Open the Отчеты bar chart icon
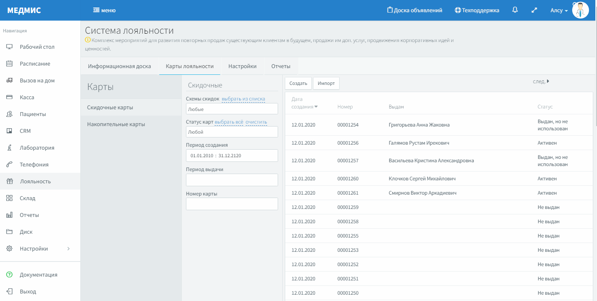 (x=9, y=215)
